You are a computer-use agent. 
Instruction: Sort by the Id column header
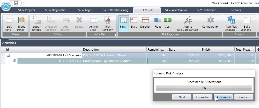tap(43, 49)
